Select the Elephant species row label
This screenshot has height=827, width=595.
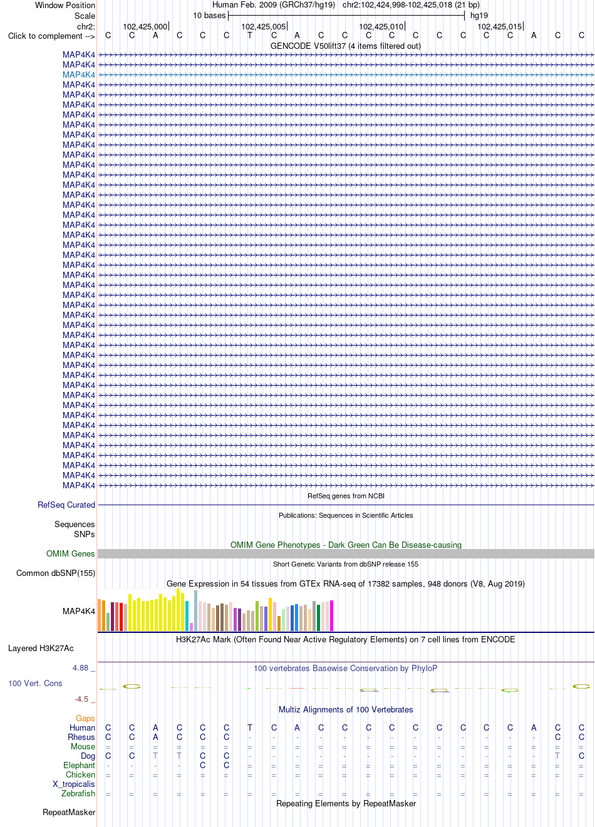(x=79, y=765)
